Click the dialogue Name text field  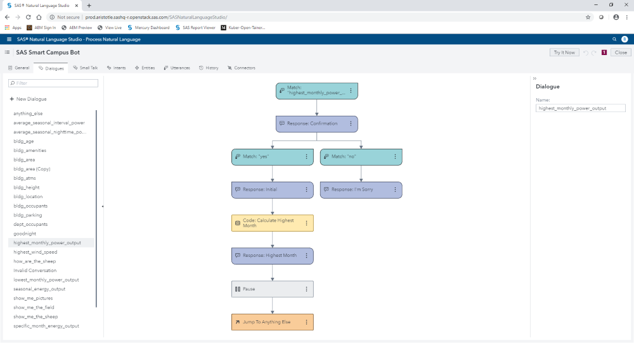point(580,108)
